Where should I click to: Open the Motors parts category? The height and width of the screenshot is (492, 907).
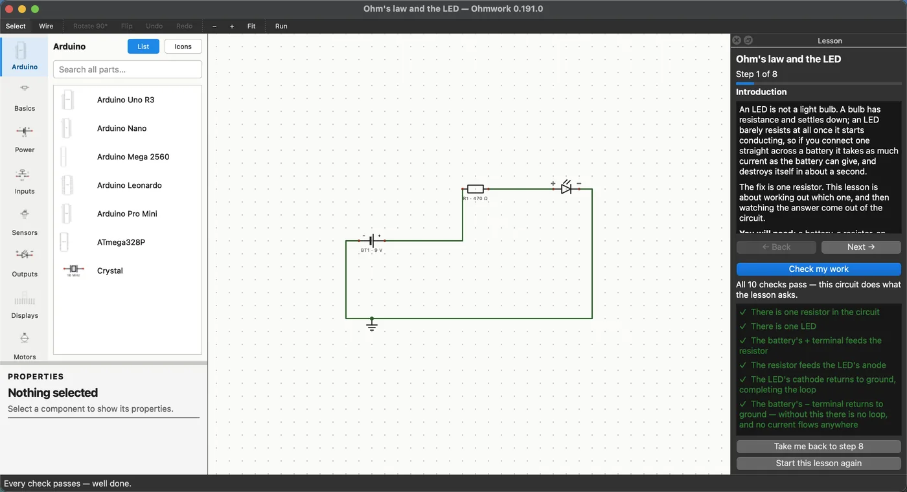pos(25,345)
